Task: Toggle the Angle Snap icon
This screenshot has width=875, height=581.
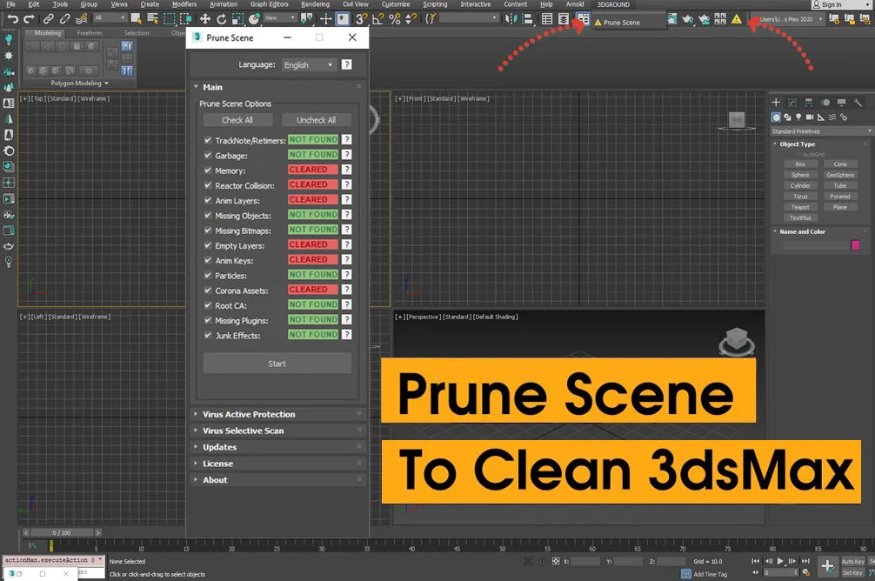Action: [377, 19]
